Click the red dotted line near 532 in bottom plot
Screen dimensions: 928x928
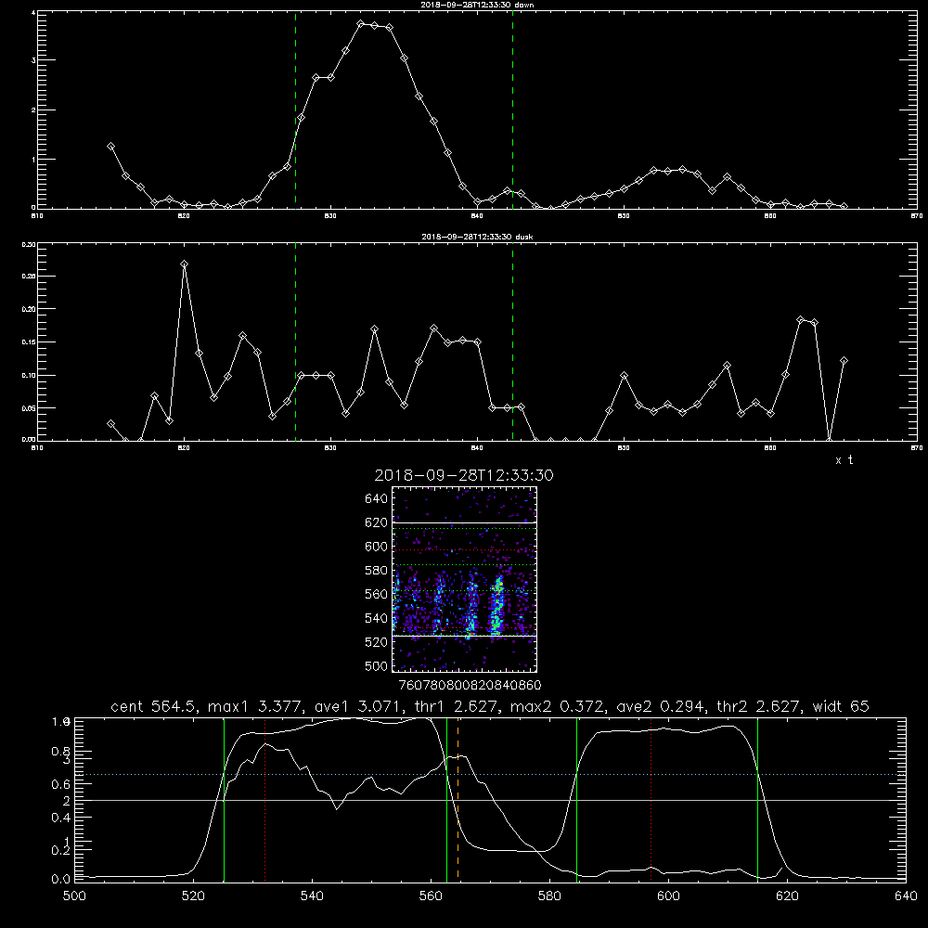coord(265,799)
